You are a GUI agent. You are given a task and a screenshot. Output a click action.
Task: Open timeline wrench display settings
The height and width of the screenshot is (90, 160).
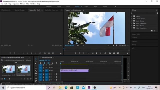point(56,63)
